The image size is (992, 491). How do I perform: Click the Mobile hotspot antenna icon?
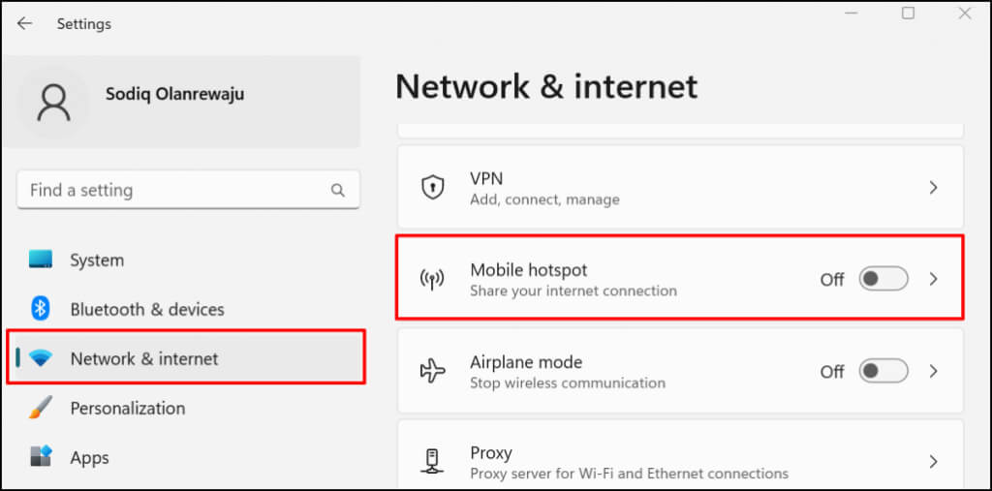click(432, 279)
